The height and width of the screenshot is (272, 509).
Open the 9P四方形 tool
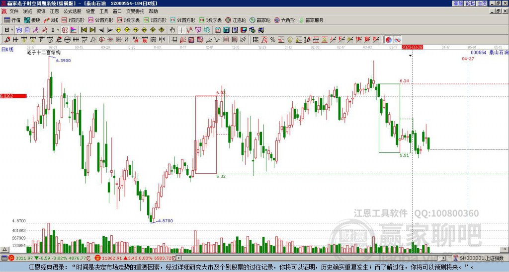pyautogui.click(x=101, y=20)
